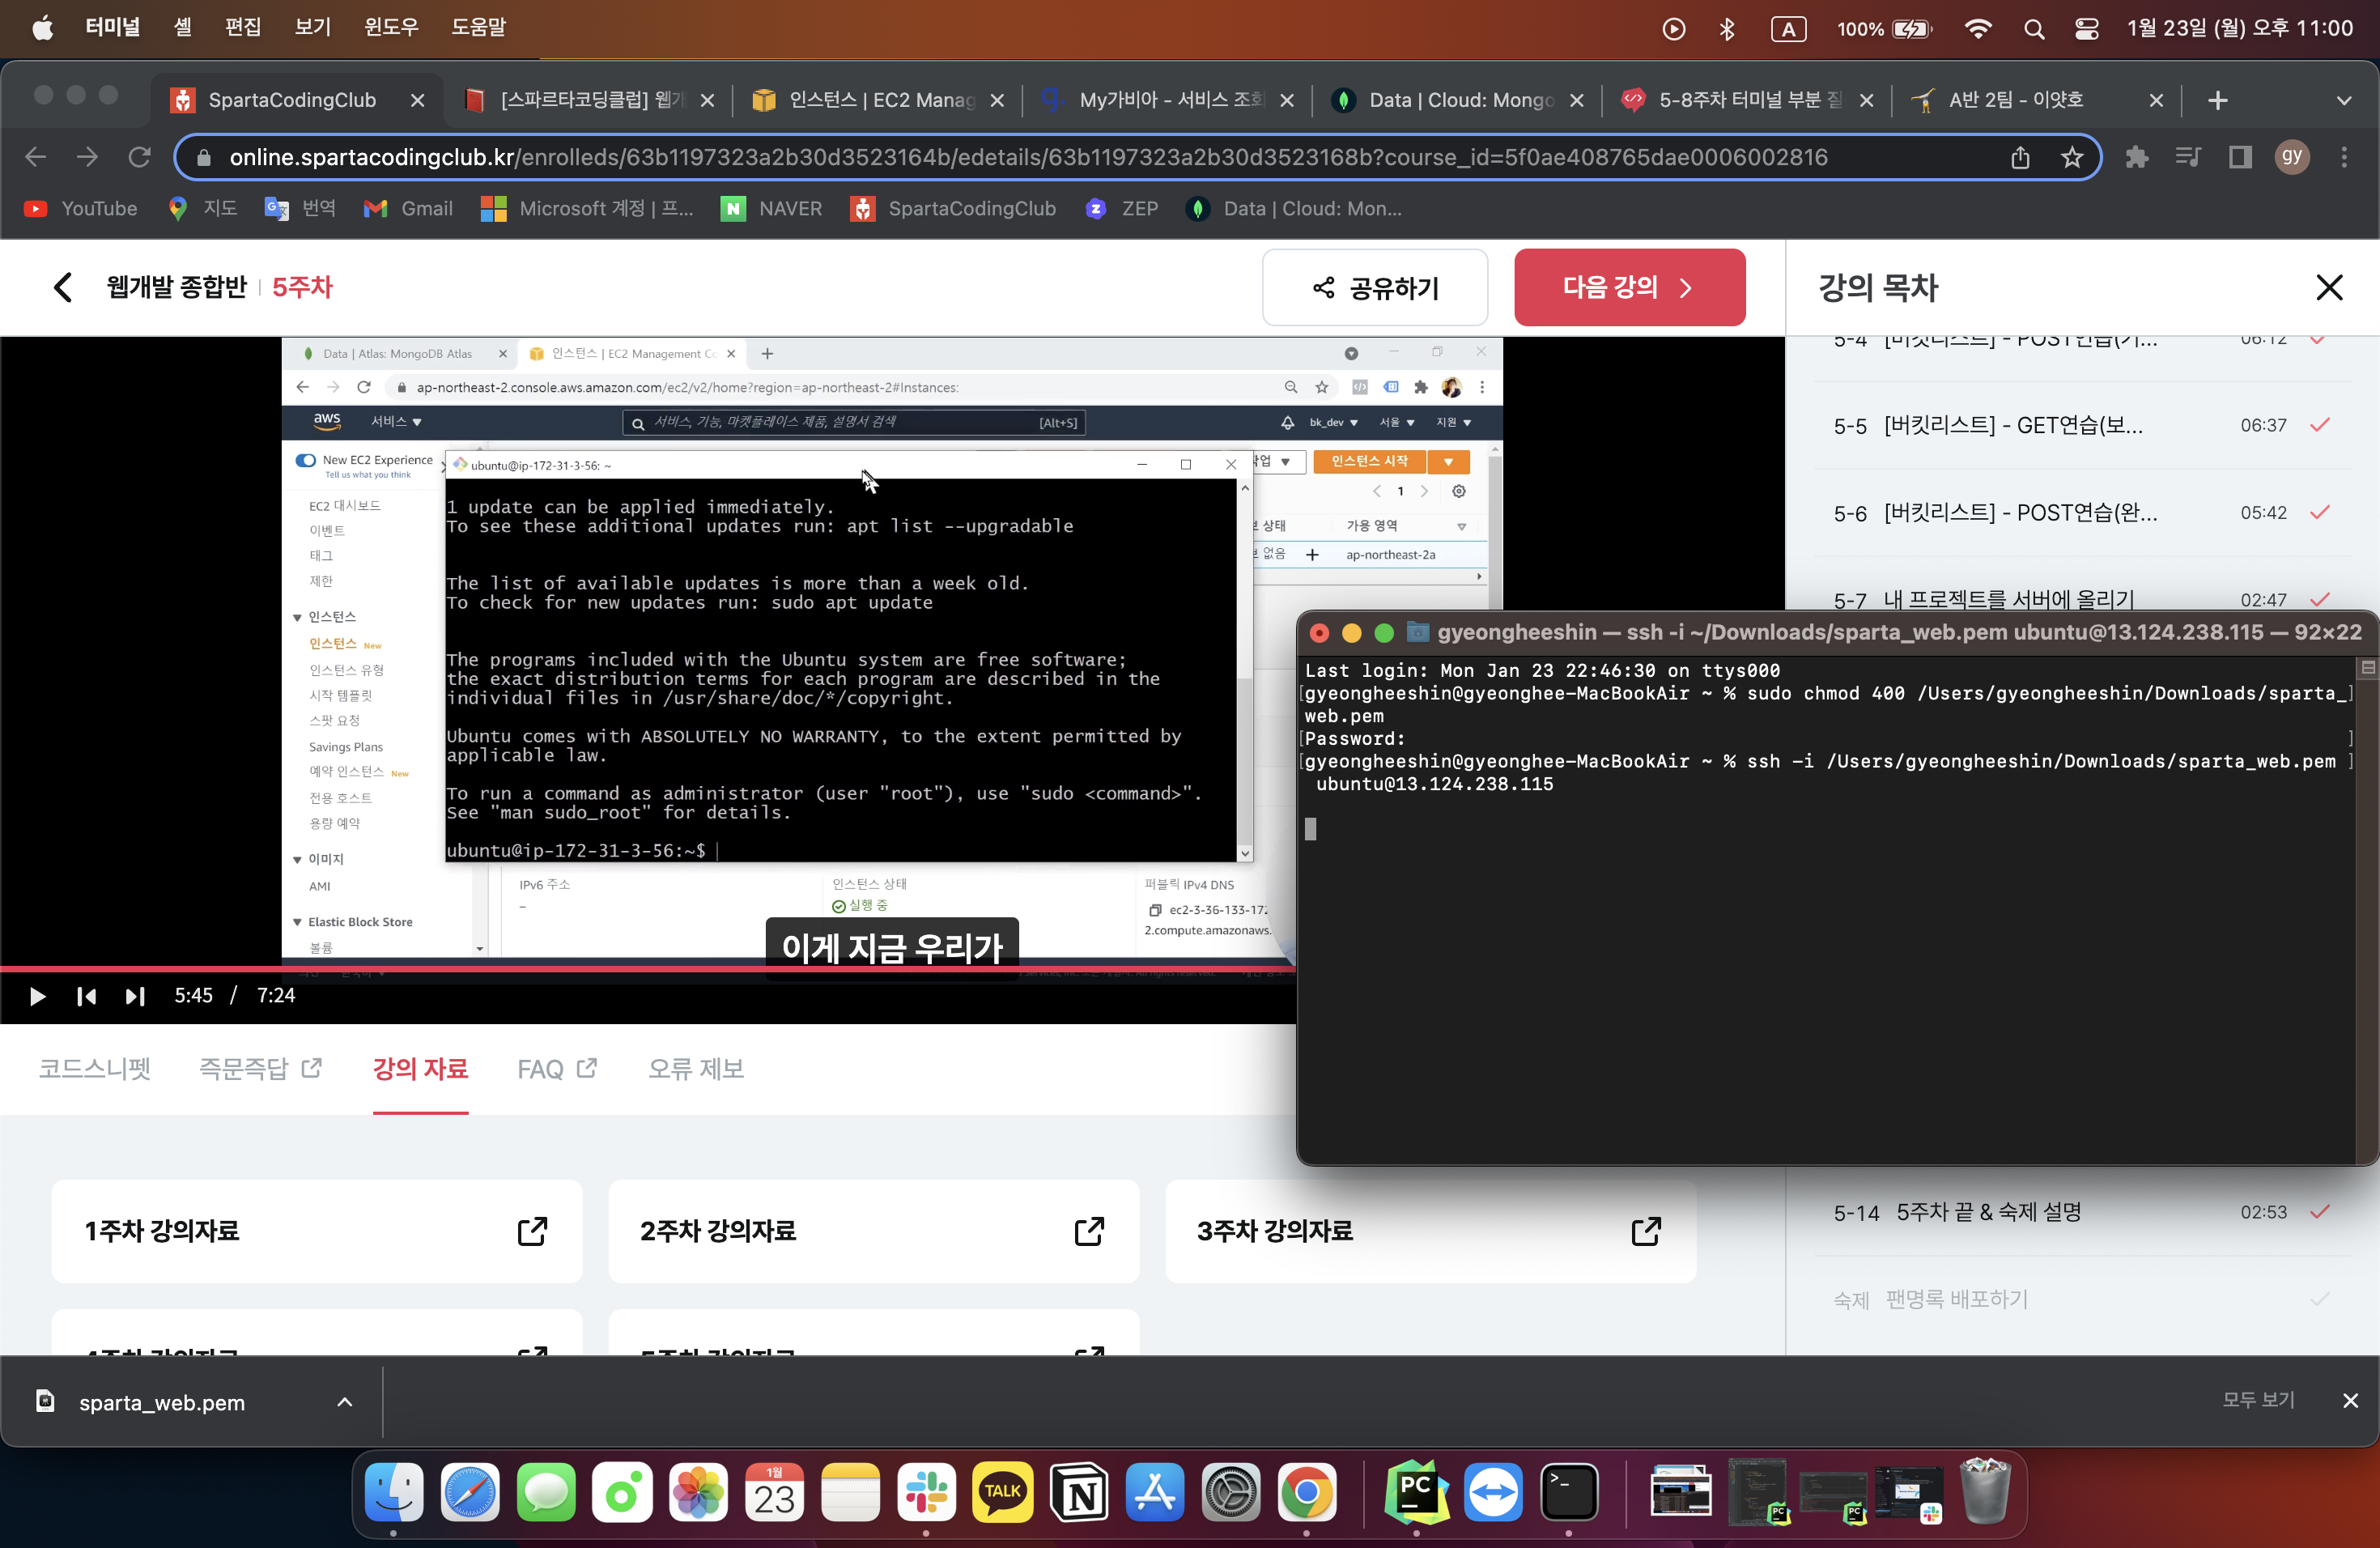2380x1548 pixels.
Task: Go forward in browser history
Action: 88,157
